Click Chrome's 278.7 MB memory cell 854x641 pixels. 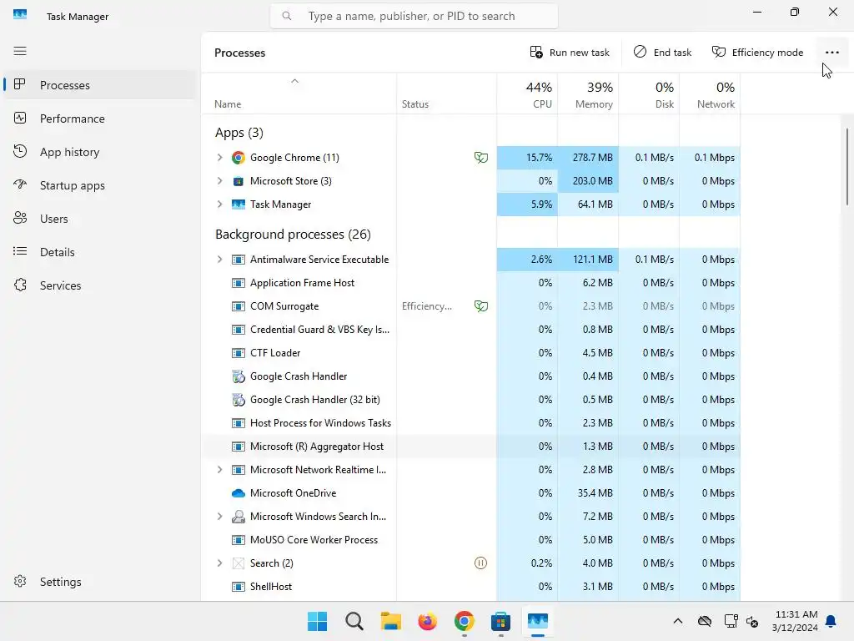(588, 158)
